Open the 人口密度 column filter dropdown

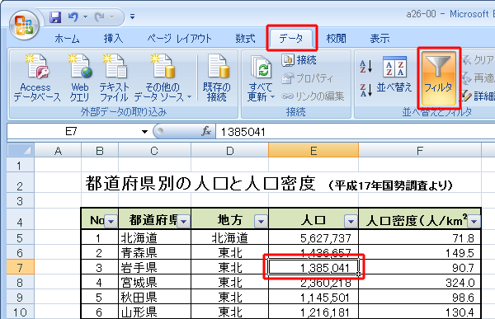coord(474,222)
